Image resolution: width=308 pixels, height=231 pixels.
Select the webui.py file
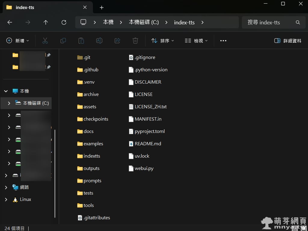tap(144, 168)
